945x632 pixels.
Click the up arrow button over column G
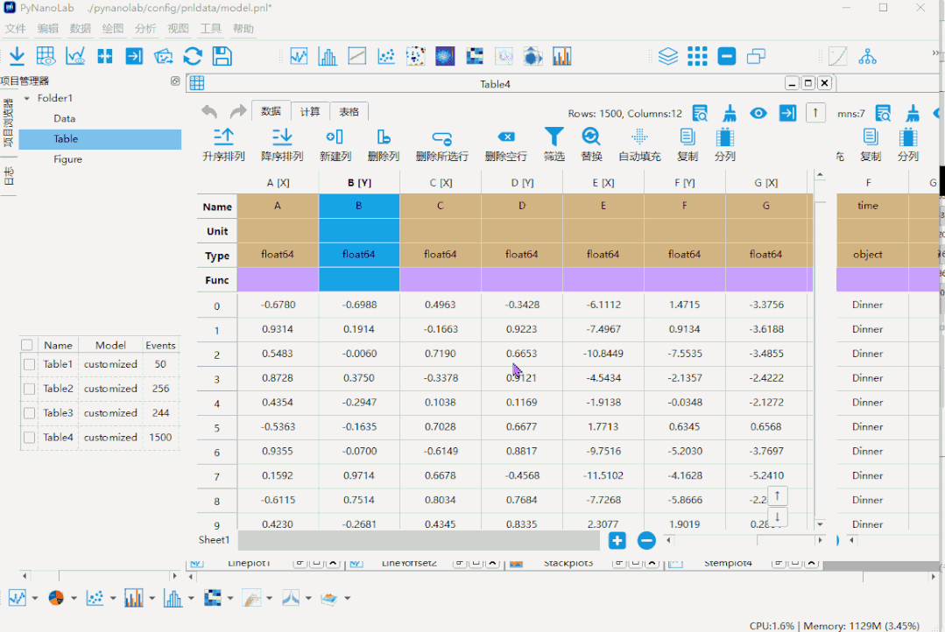pyautogui.click(x=778, y=495)
